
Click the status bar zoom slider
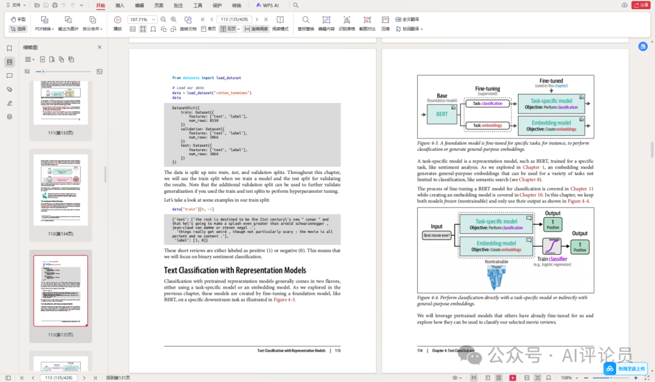611,378
